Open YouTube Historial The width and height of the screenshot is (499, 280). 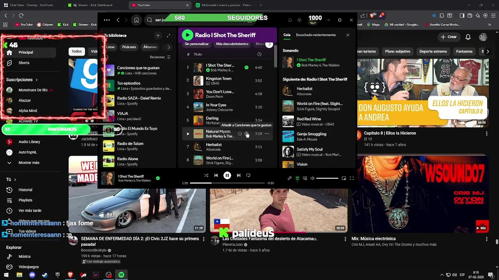[25, 190]
